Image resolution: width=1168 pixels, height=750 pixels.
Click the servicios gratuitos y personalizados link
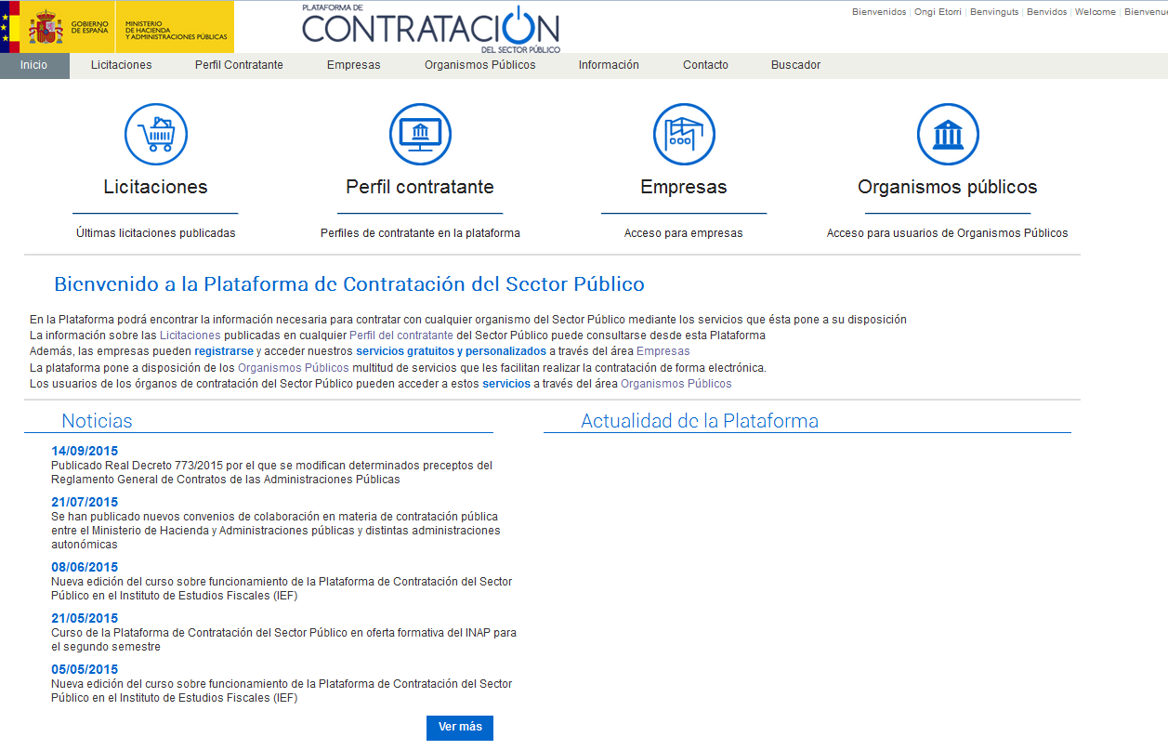[451, 351]
